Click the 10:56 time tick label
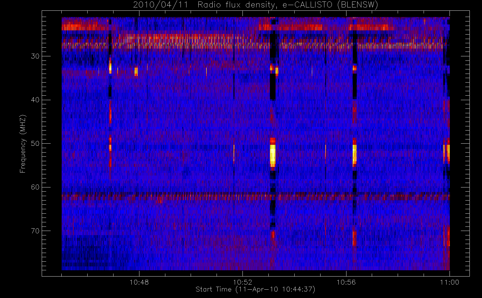482x298 pixels. coord(346,282)
